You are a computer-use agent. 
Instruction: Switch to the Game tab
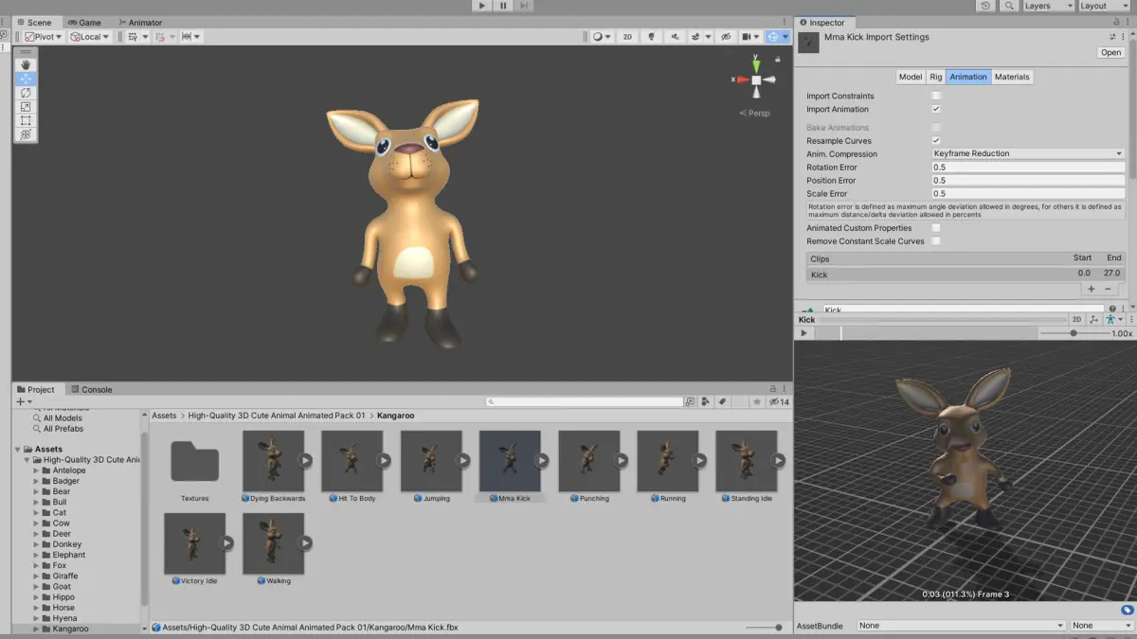pos(84,22)
